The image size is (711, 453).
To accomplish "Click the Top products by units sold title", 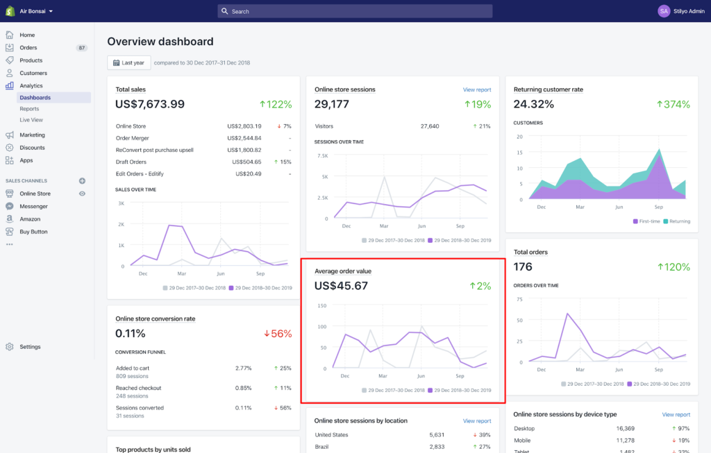I will 153,450.
